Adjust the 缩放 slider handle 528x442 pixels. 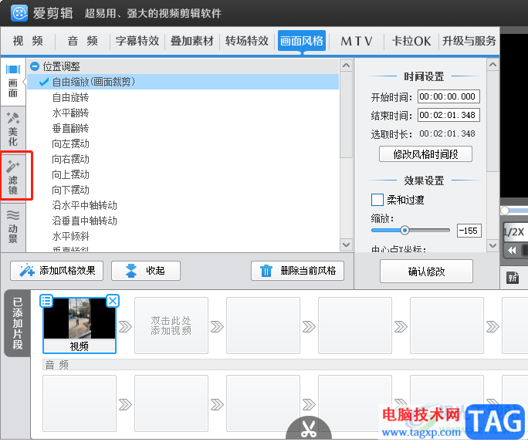click(x=404, y=231)
